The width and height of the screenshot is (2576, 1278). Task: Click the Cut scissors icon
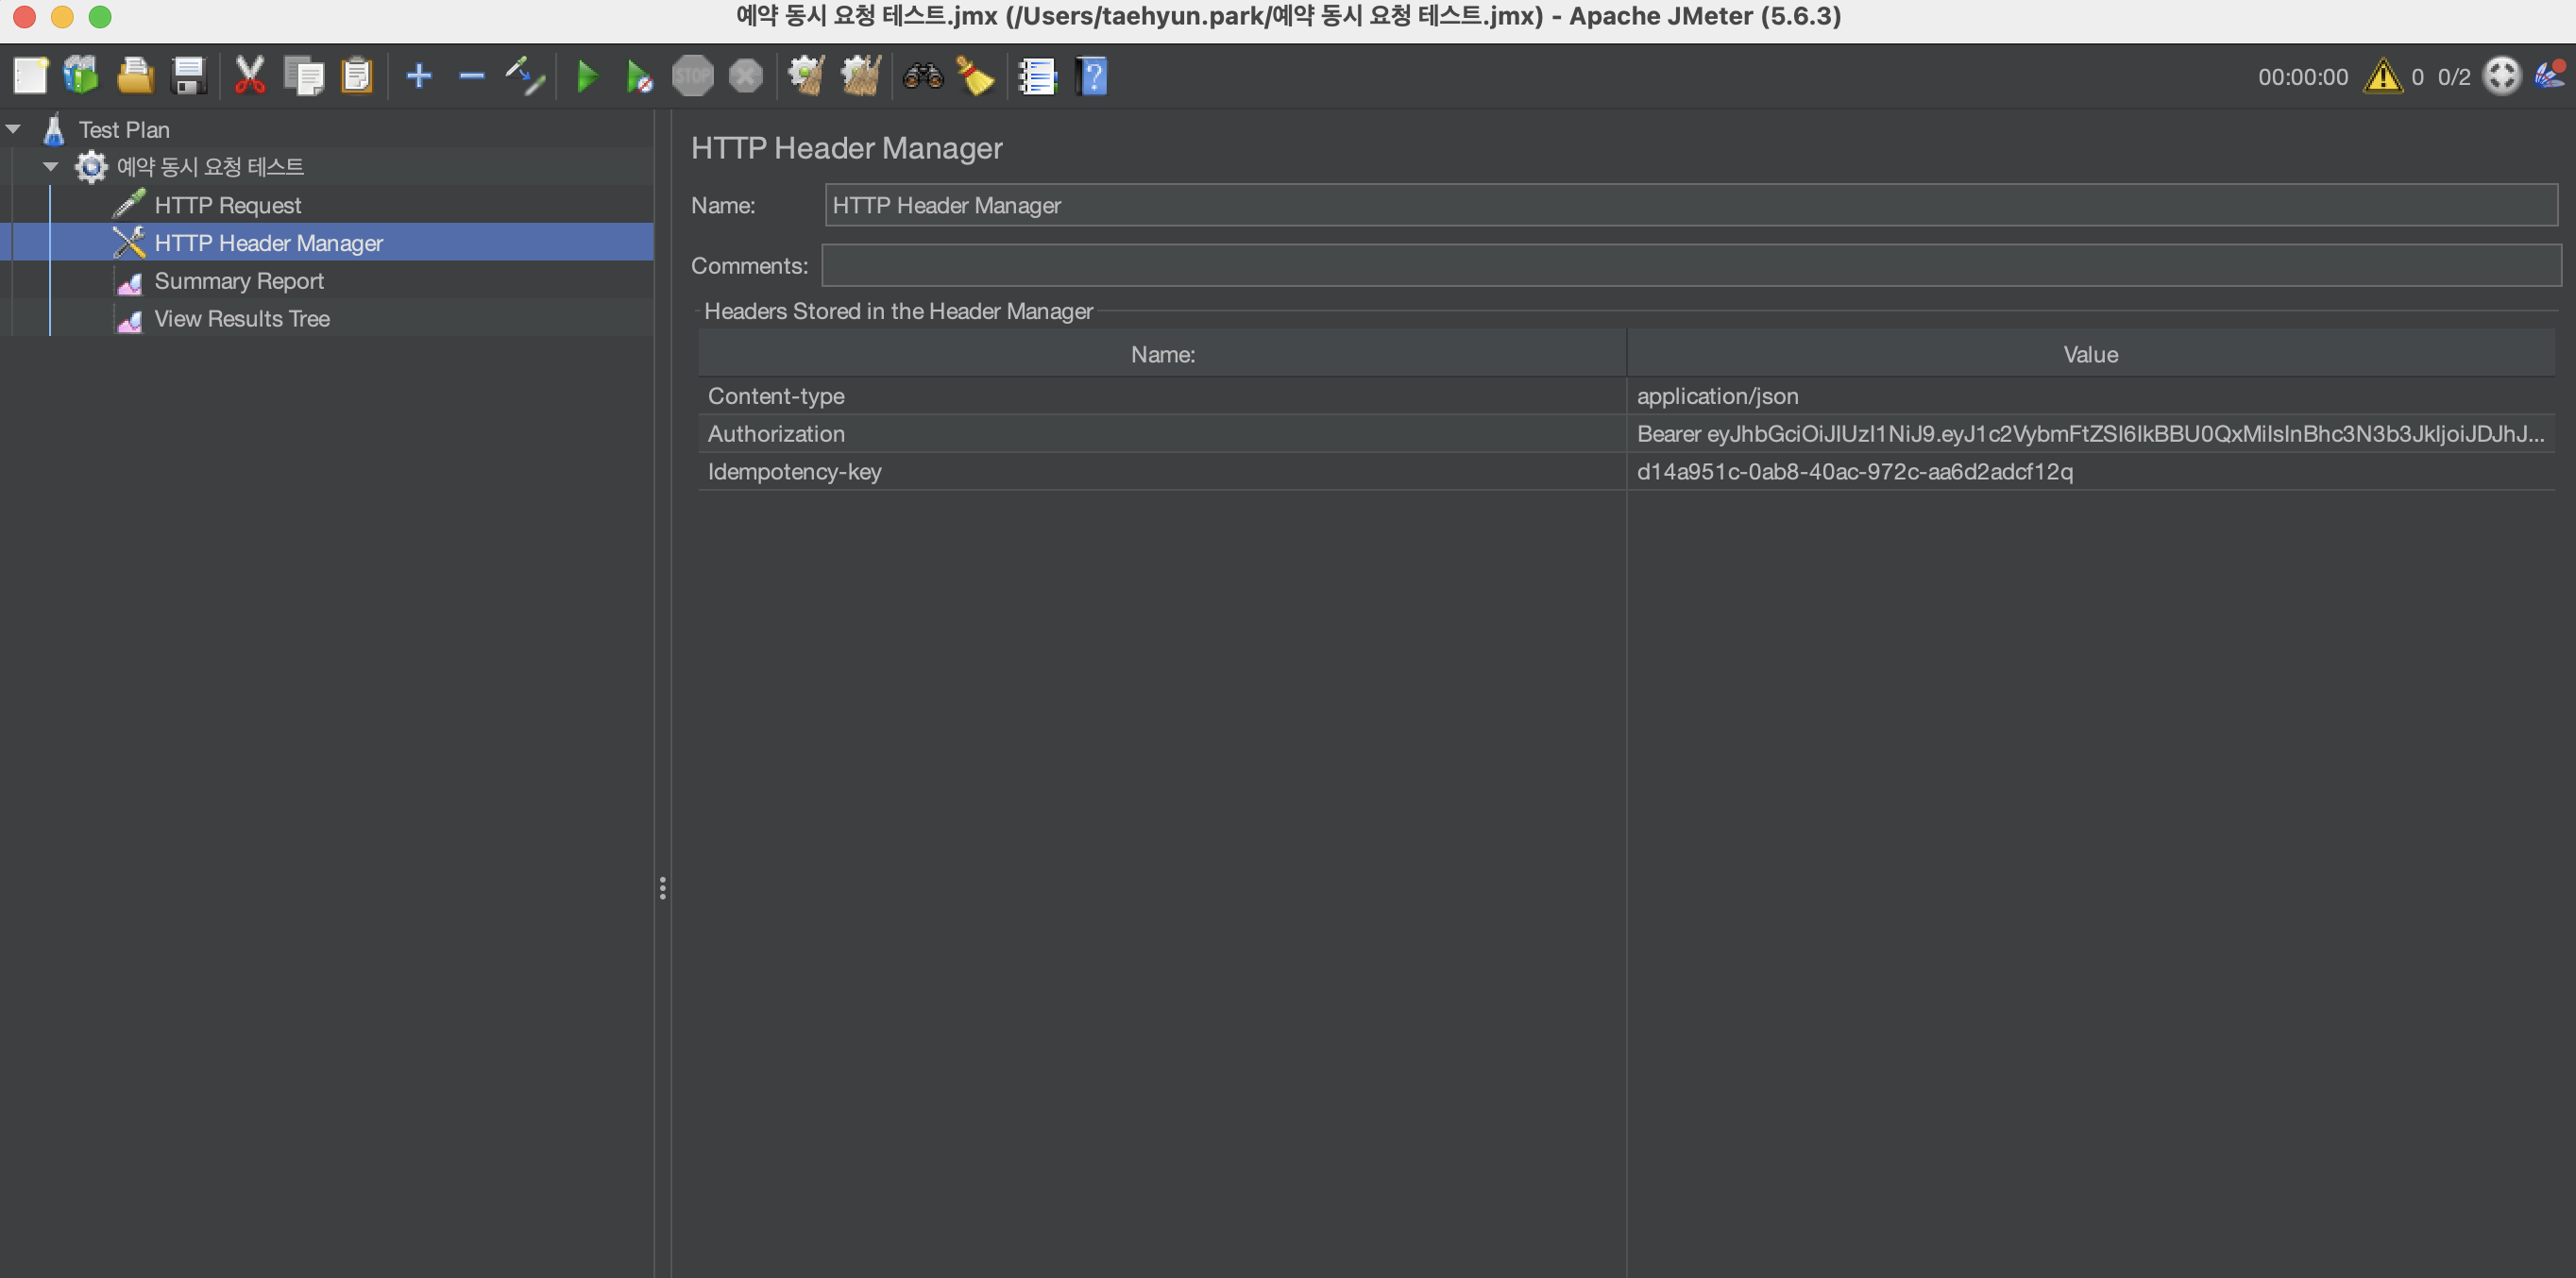pyautogui.click(x=249, y=76)
